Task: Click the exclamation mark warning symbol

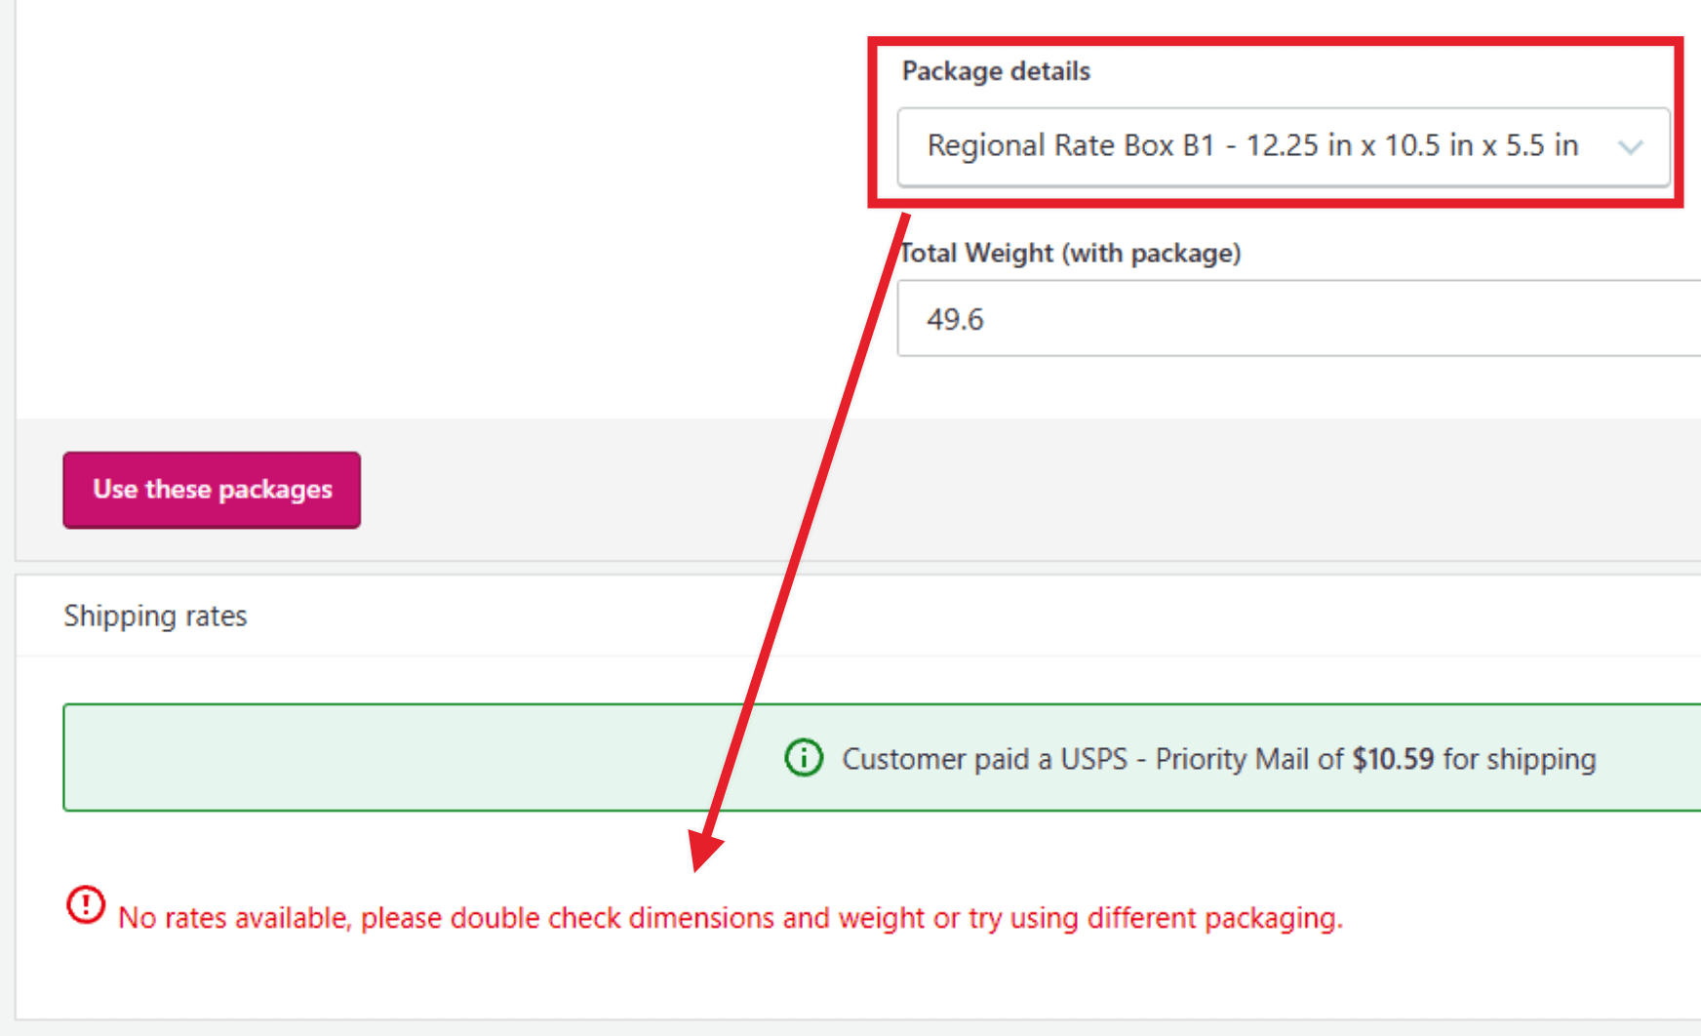Action: pos(84,905)
